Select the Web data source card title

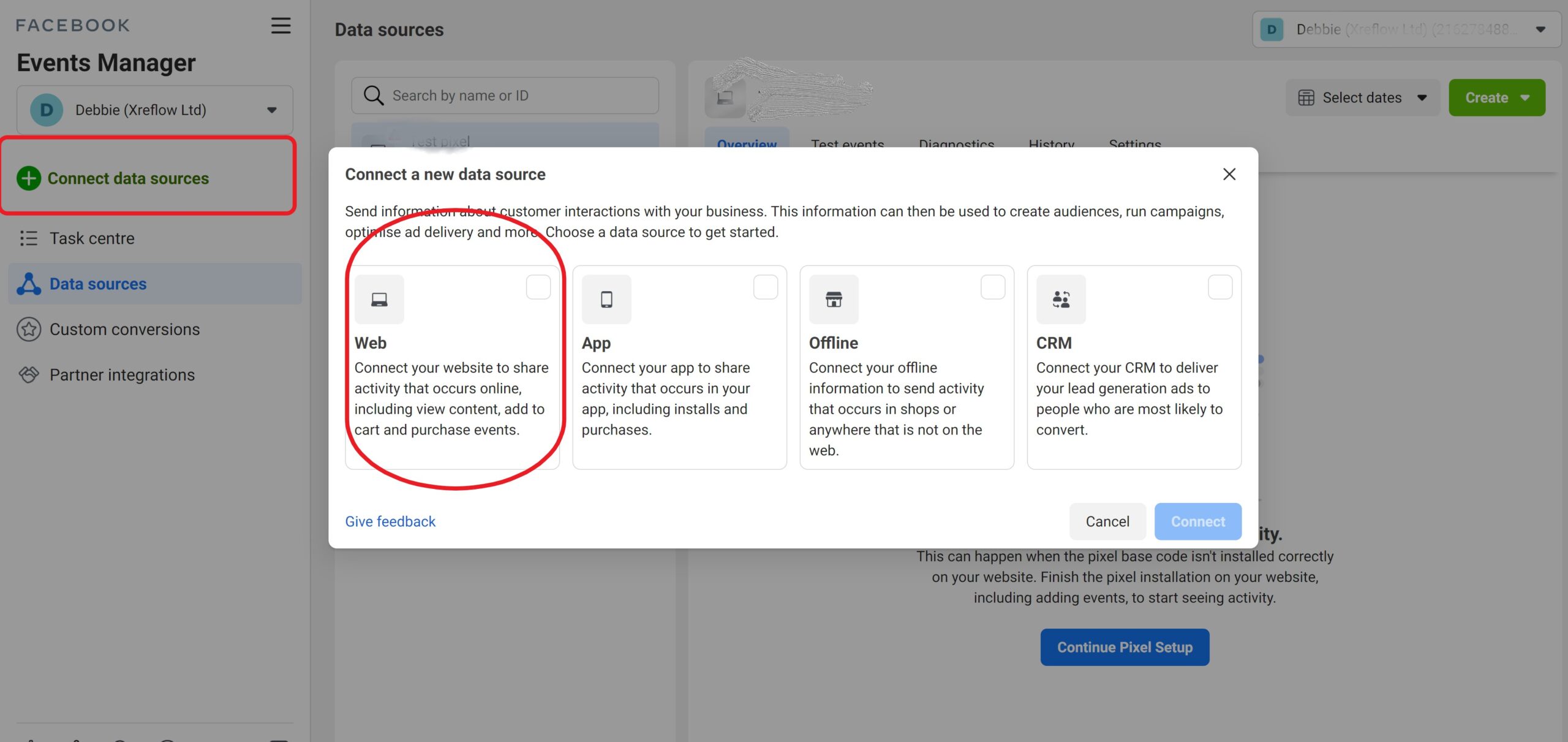pos(371,343)
